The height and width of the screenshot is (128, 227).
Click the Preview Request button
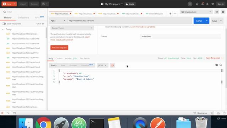pos(59,48)
